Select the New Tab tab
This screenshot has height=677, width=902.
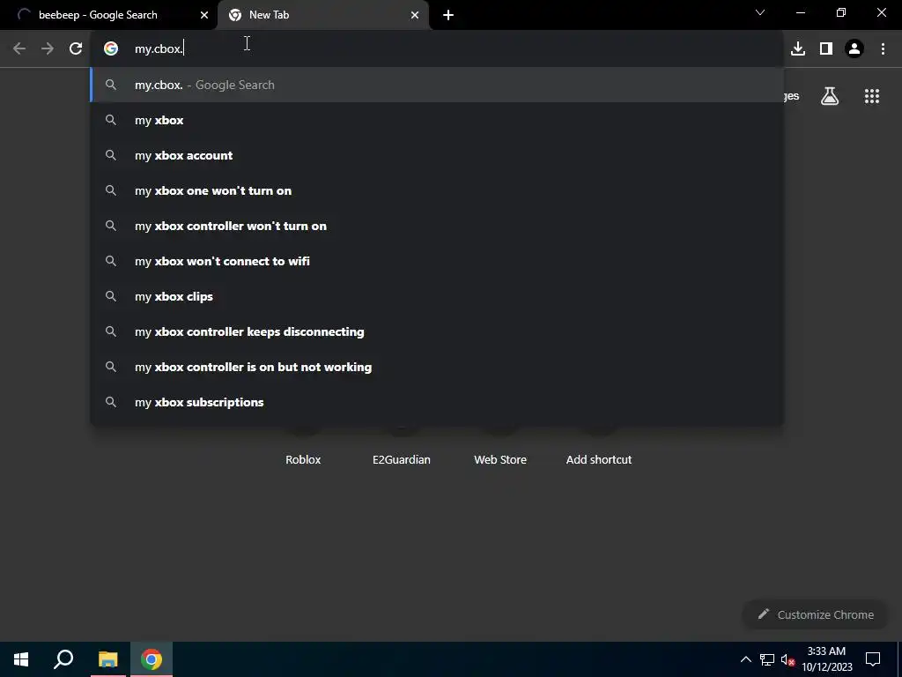point(323,15)
